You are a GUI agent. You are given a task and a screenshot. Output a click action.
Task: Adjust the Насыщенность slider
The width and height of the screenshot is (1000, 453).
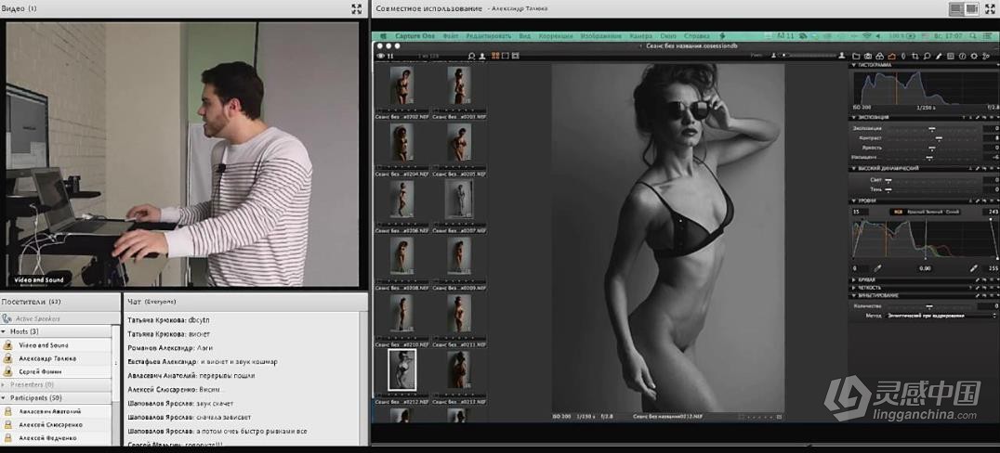[x=932, y=158]
